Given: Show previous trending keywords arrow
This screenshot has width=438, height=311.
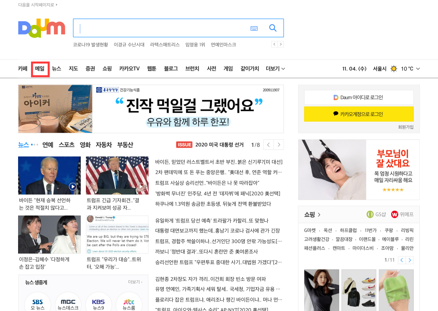Looking at the screenshot, I should coord(275,44).
